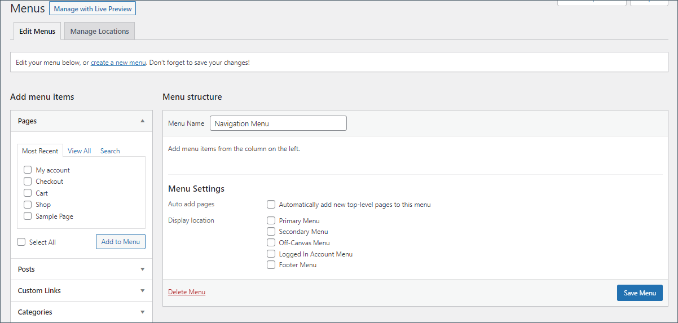Viewport: 678px width, 323px height.
Task: Check the My account page checkbox
Action: (x=28, y=170)
